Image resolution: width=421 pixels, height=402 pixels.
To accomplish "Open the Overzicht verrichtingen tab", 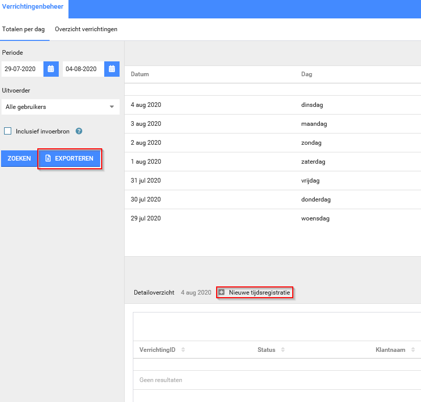I will (x=86, y=29).
